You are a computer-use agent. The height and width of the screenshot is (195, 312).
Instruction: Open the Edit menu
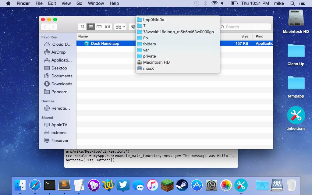52,3
